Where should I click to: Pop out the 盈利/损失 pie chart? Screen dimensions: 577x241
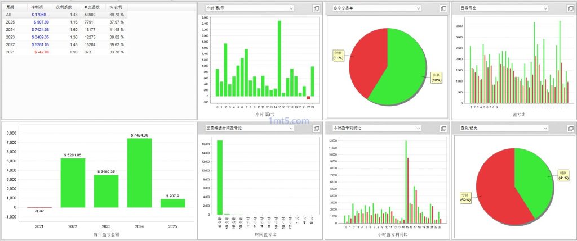point(570,129)
